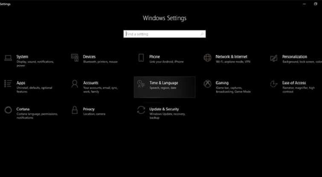Select the Accounts person icon
This screenshot has height=177, width=322.
(x=75, y=84)
